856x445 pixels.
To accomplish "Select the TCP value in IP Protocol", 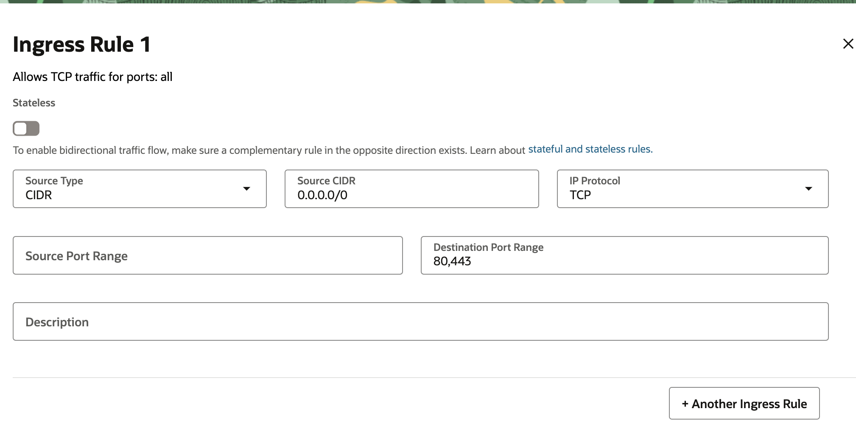I will pyautogui.click(x=580, y=195).
